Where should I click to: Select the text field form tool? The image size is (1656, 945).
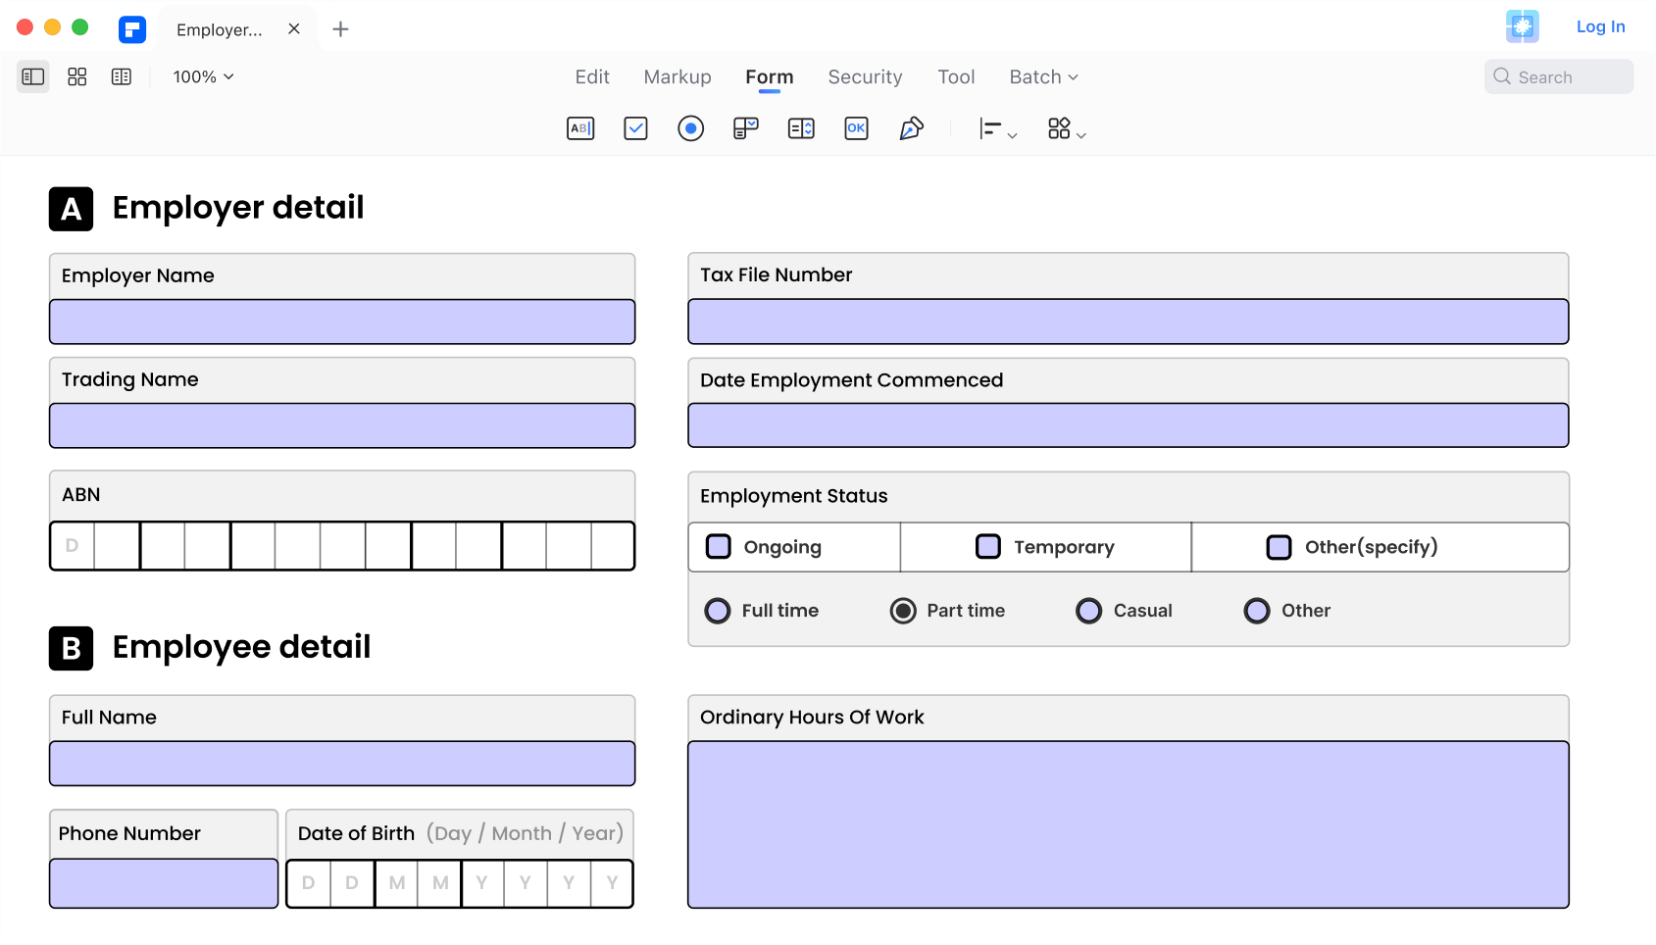coord(580,128)
